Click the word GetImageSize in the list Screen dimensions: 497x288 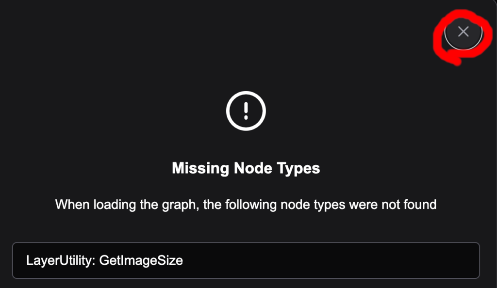pyautogui.click(x=141, y=260)
